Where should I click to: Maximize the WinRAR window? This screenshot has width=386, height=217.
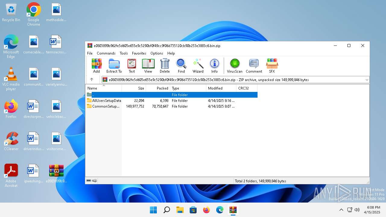[349, 46]
